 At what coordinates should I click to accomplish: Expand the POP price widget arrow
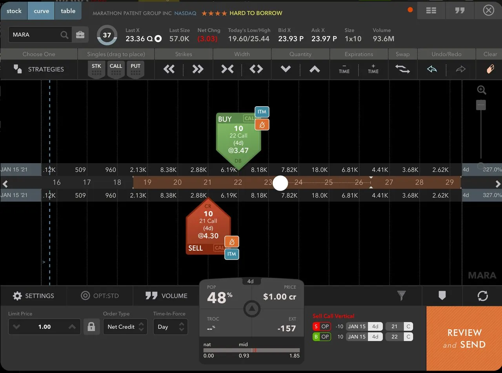[x=251, y=309]
